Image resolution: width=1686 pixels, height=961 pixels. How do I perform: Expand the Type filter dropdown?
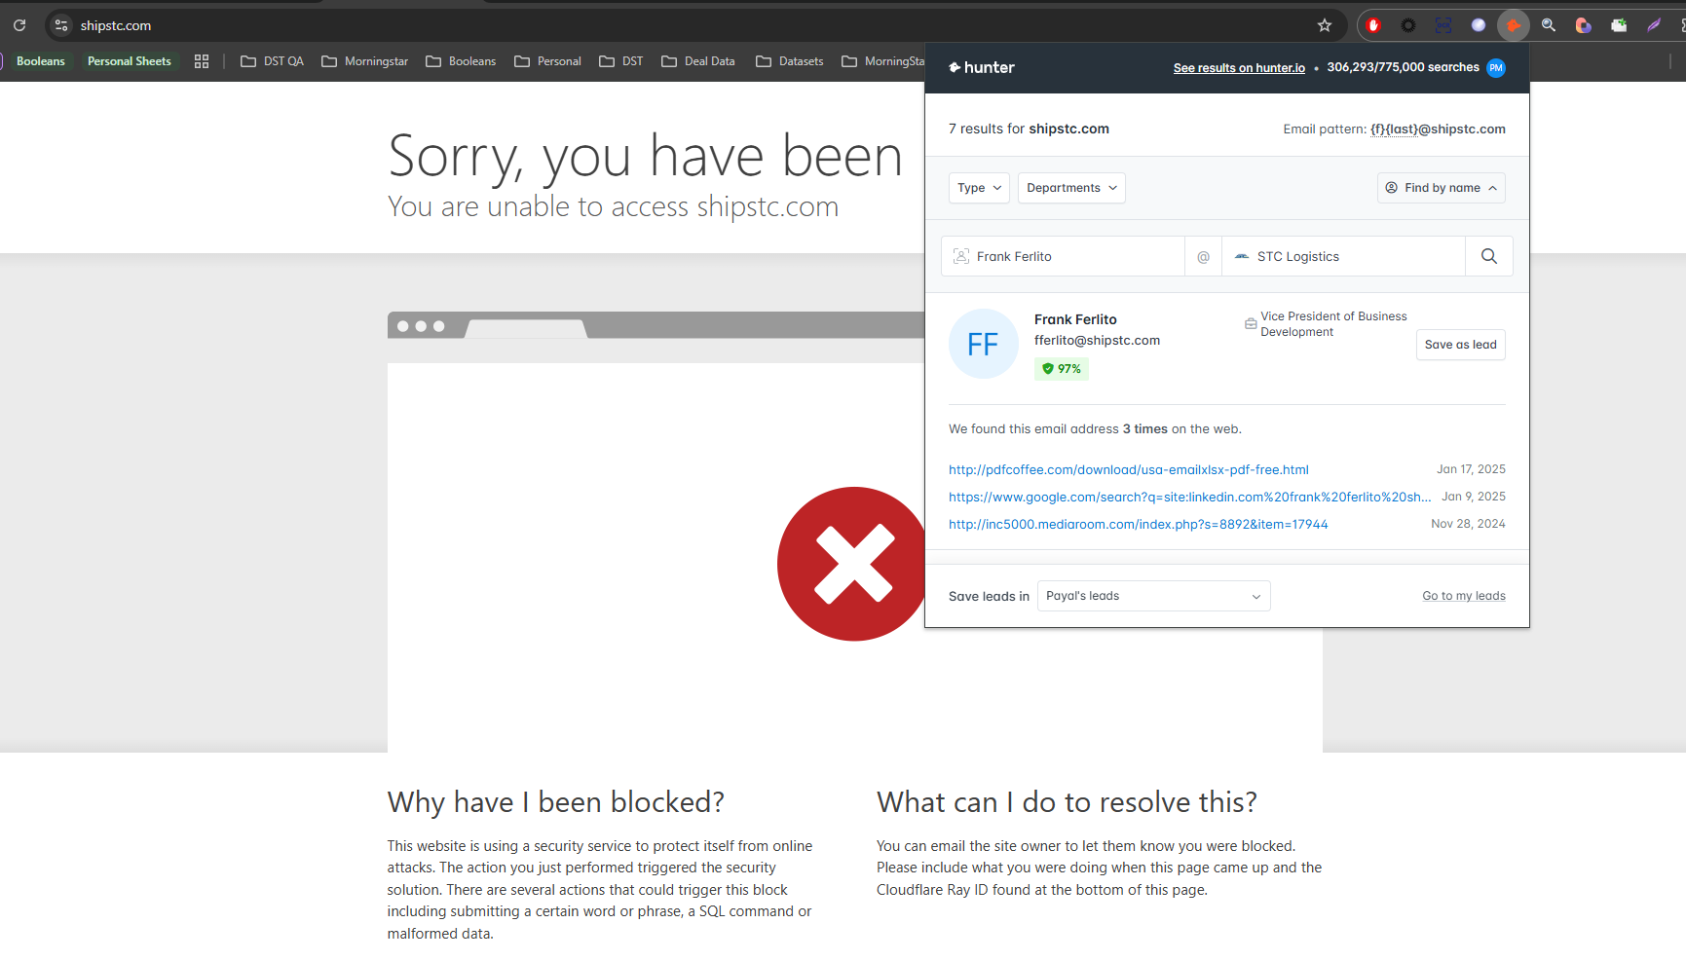coord(978,188)
